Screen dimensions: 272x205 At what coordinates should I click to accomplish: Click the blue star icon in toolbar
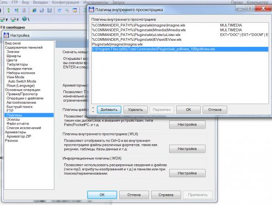[x=59, y=10]
